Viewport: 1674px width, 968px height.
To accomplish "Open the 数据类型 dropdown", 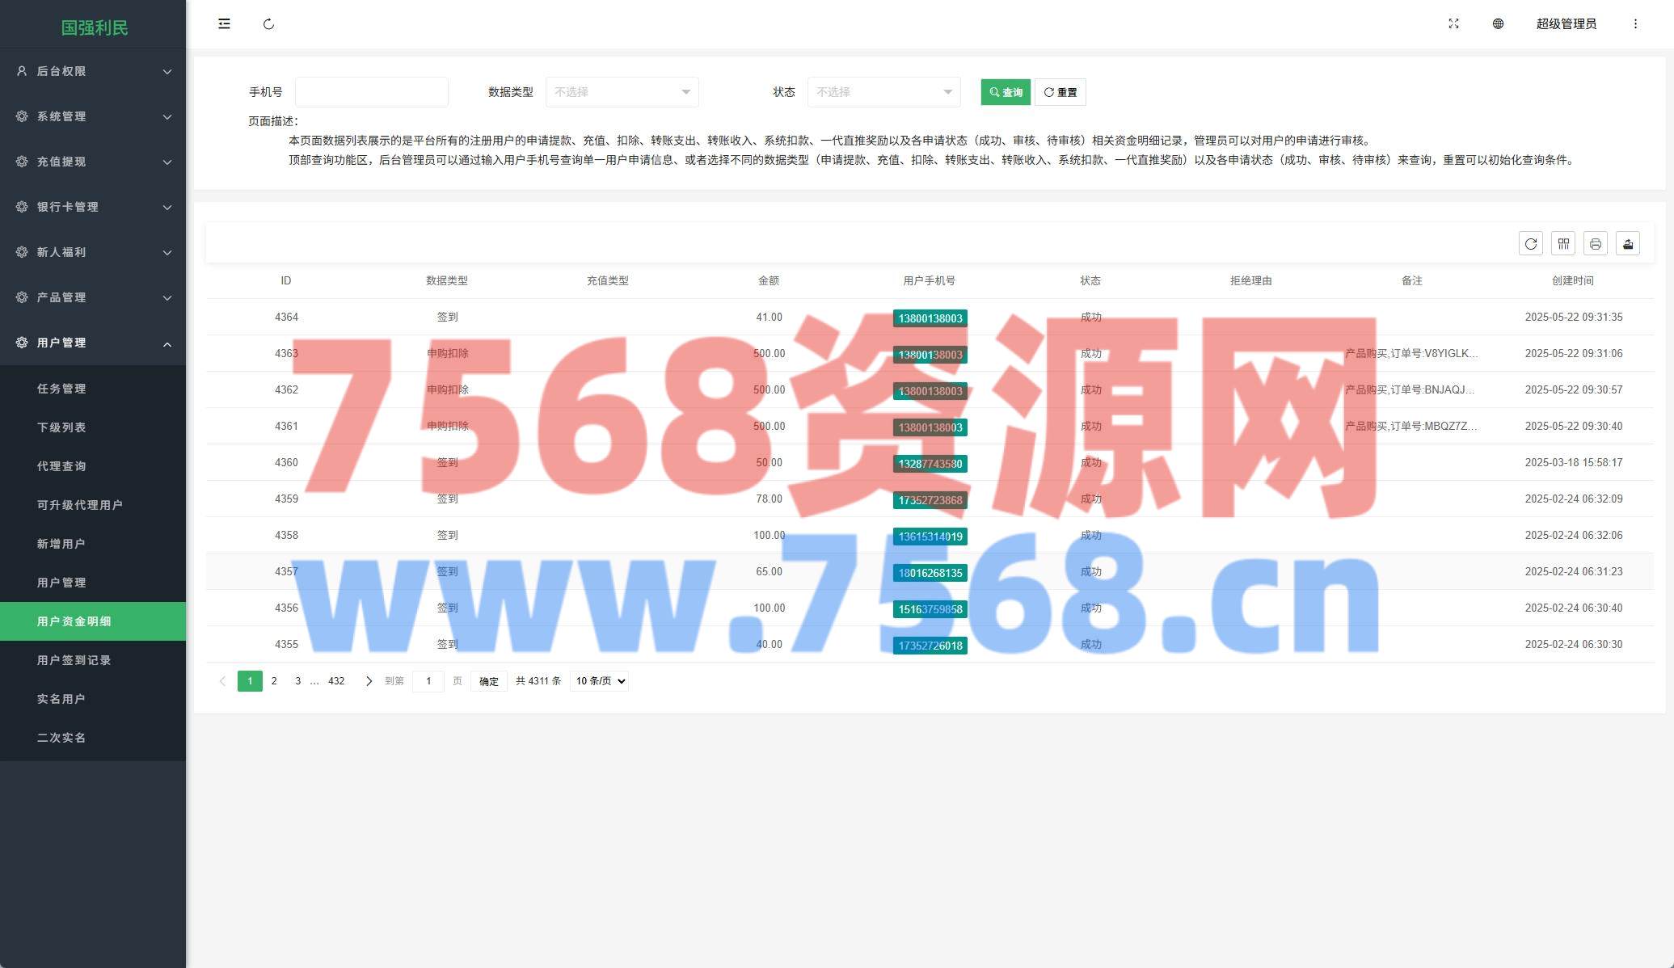I will click(622, 92).
